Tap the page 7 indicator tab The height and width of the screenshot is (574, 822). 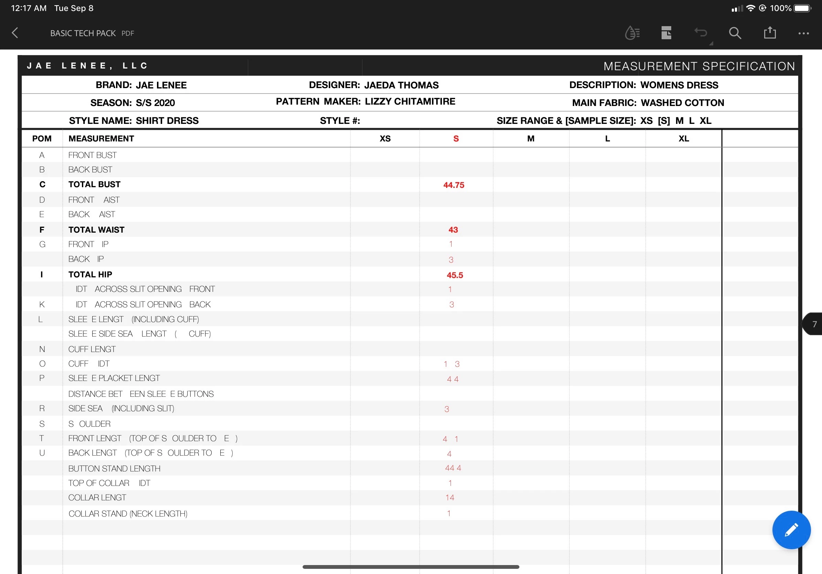[813, 324]
